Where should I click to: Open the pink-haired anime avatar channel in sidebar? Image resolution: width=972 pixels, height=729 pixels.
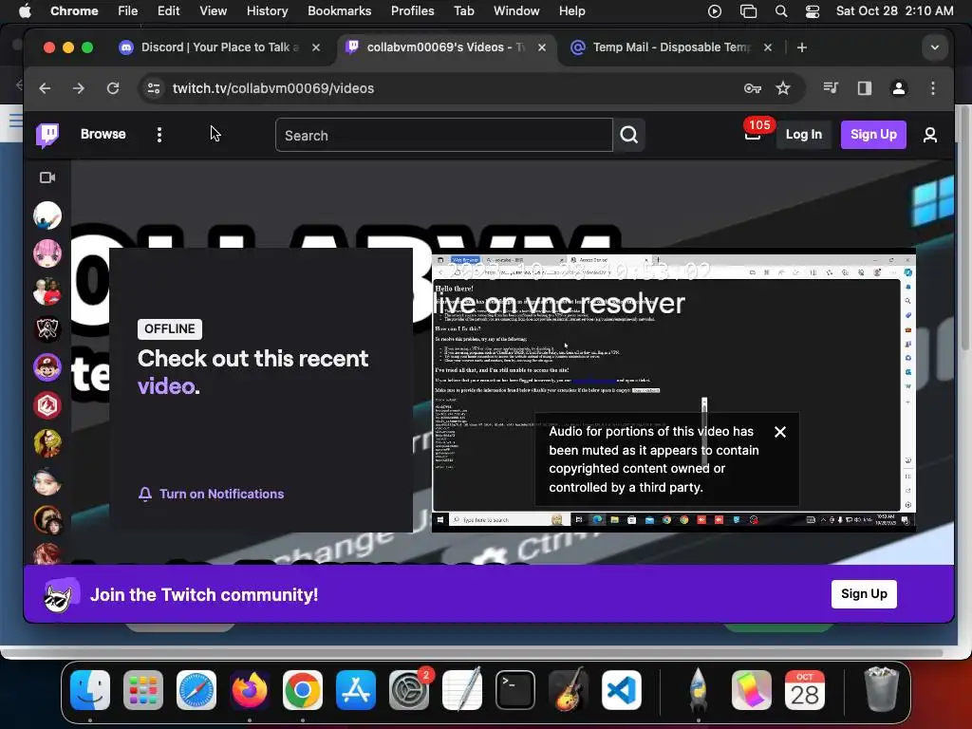click(x=47, y=253)
